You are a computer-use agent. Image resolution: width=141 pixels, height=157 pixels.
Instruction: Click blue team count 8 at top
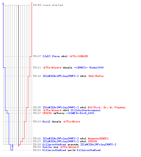(3, 4)
